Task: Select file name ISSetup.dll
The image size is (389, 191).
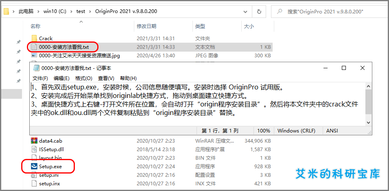Action: tap(52, 150)
